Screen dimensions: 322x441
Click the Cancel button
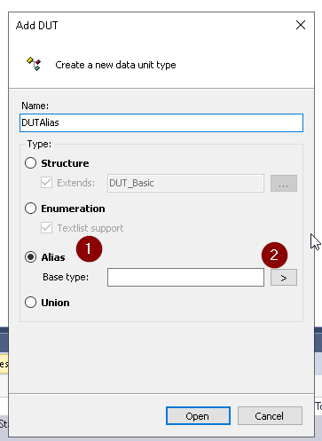[270, 415]
